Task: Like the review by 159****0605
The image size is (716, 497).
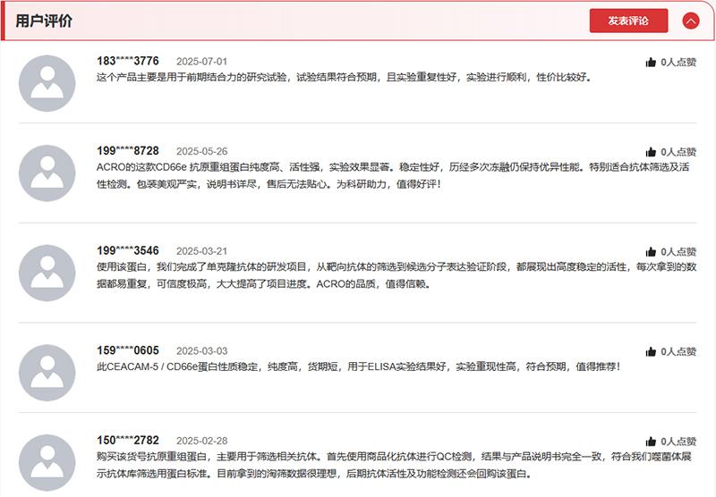Action: (x=651, y=352)
